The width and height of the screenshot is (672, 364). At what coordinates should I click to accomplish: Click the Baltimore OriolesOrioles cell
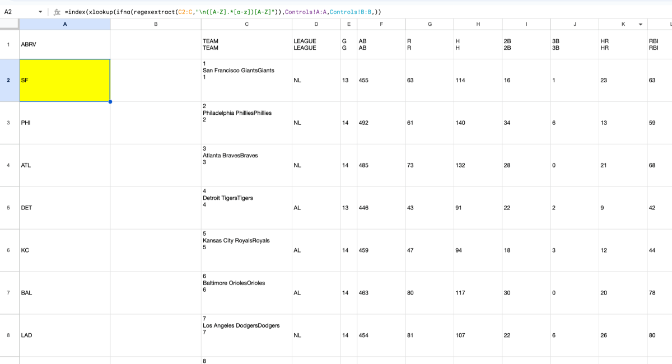coord(246,293)
